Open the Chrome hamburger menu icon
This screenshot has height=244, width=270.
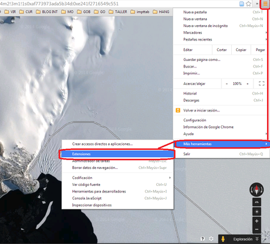(x=265, y=4)
